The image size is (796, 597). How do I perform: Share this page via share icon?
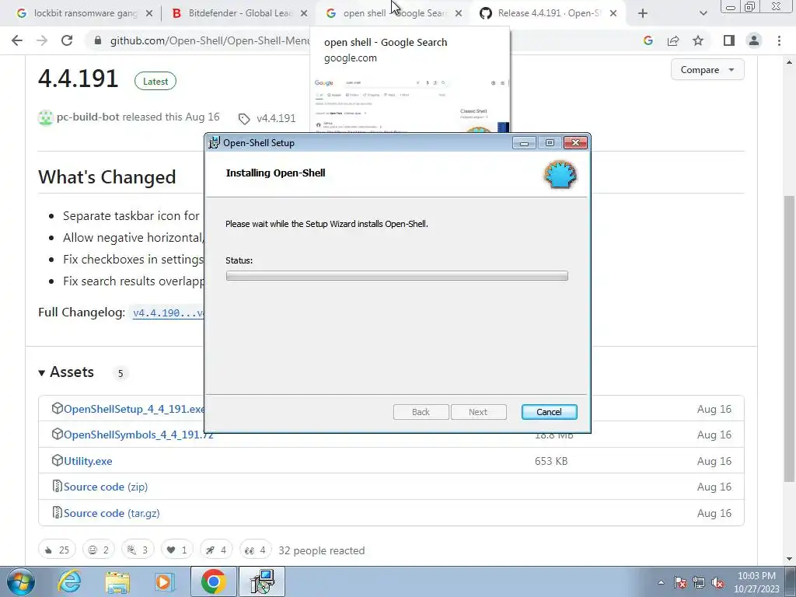pyautogui.click(x=673, y=40)
